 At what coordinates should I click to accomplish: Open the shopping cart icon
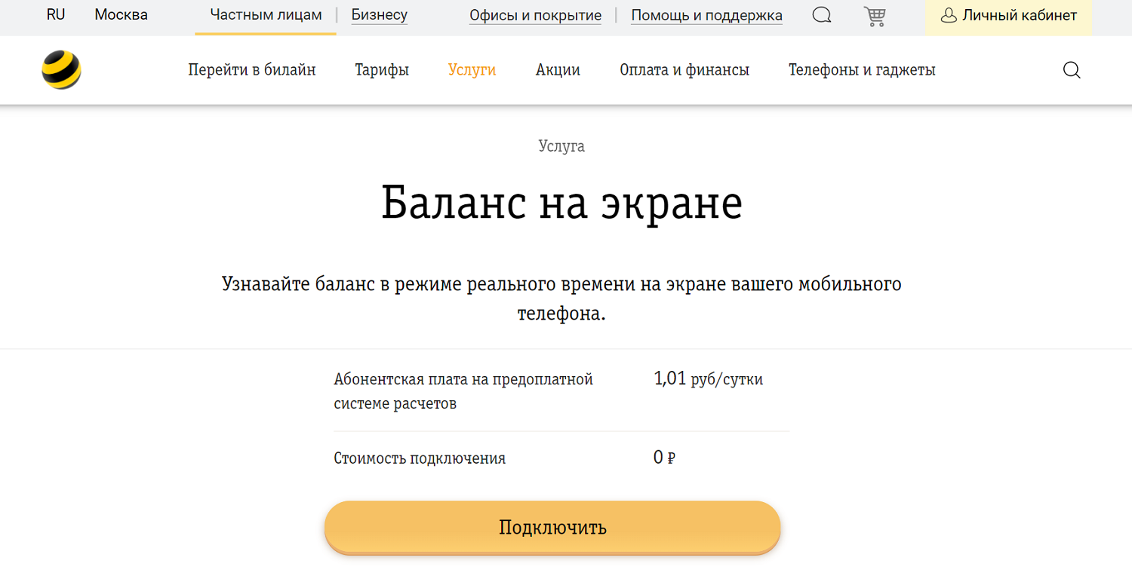[x=875, y=16]
